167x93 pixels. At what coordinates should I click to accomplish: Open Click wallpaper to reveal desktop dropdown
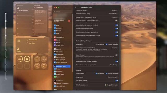(x=115, y=48)
